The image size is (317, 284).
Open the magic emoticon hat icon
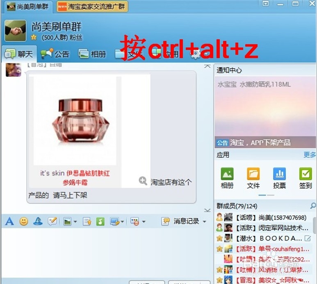[38, 221]
